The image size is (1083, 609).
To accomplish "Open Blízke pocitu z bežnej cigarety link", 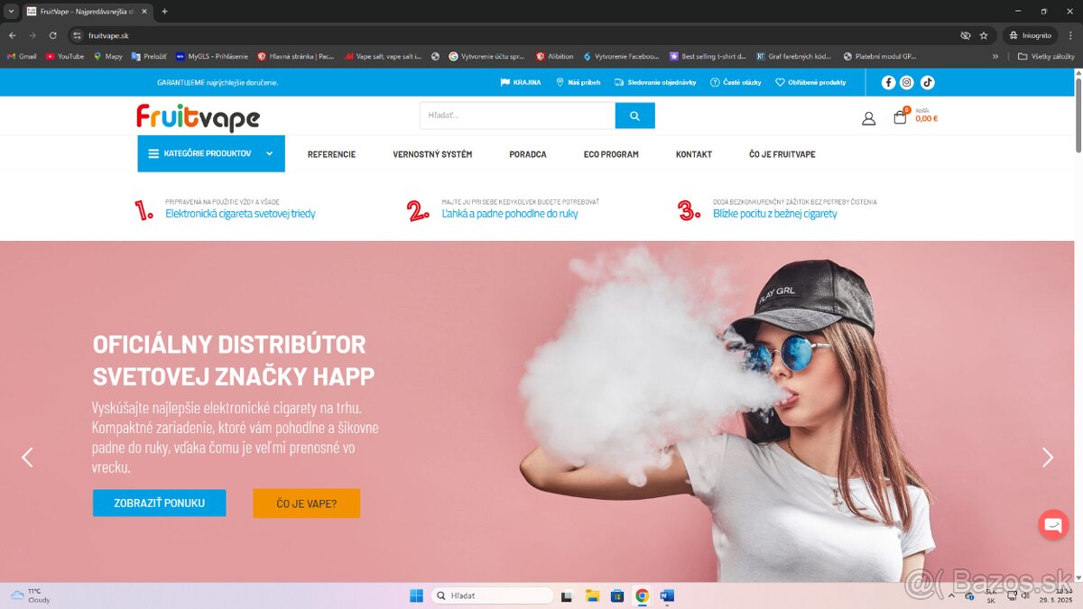I will point(775,214).
